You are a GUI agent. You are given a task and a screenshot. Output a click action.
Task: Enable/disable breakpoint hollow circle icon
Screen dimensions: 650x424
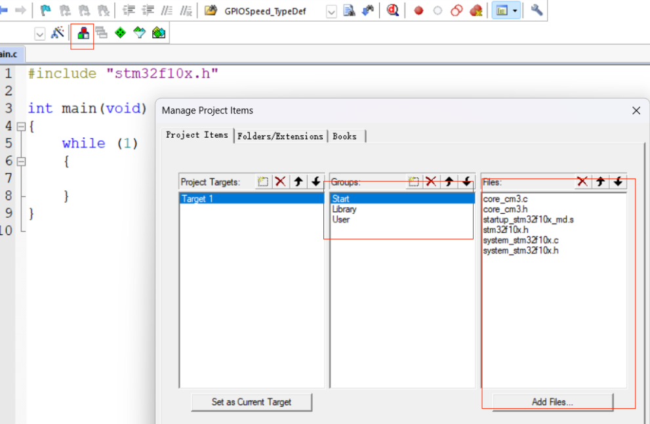click(437, 11)
